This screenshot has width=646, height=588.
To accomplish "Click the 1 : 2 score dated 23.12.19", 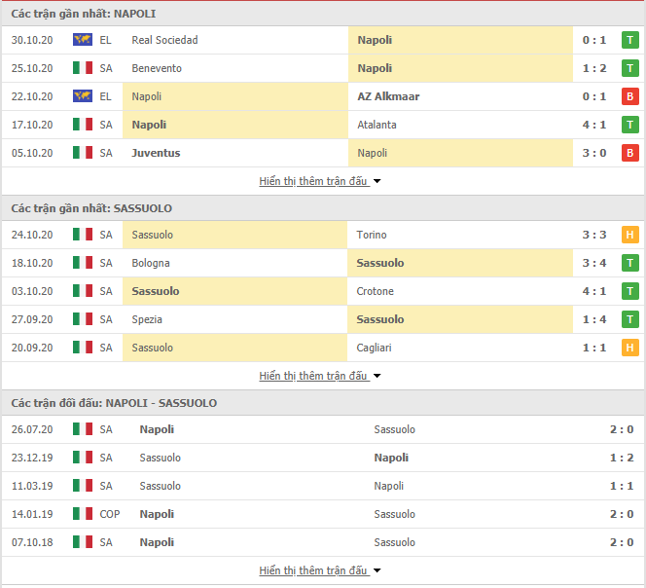I will pyautogui.click(x=622, y=458).
